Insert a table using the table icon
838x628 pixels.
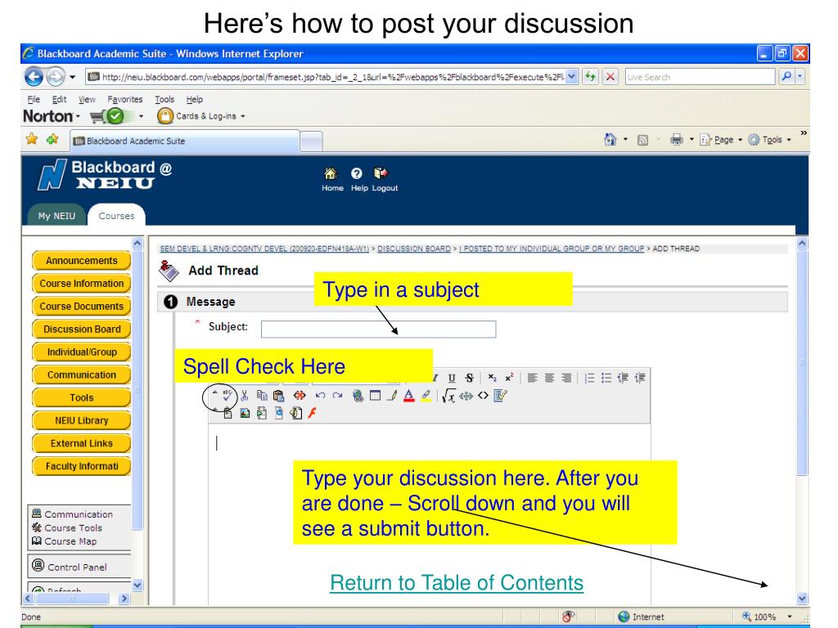coord(375,396)
